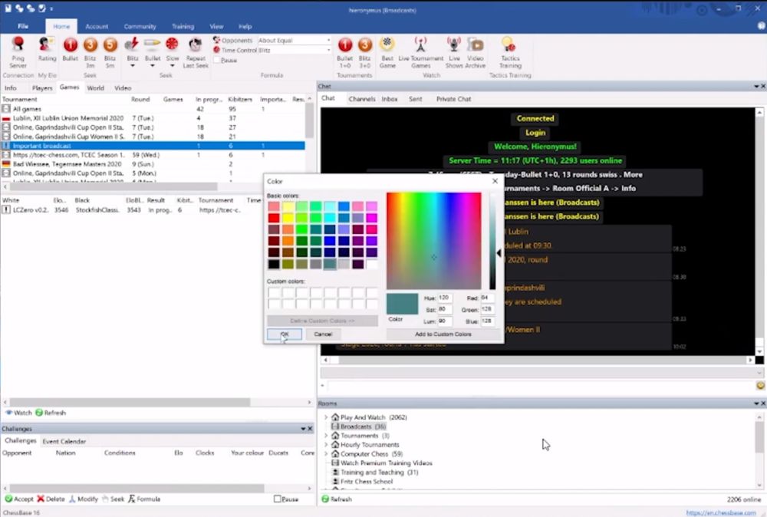
Task: Switch to the Community ribbon tab
Action: (x=140, y=26)
